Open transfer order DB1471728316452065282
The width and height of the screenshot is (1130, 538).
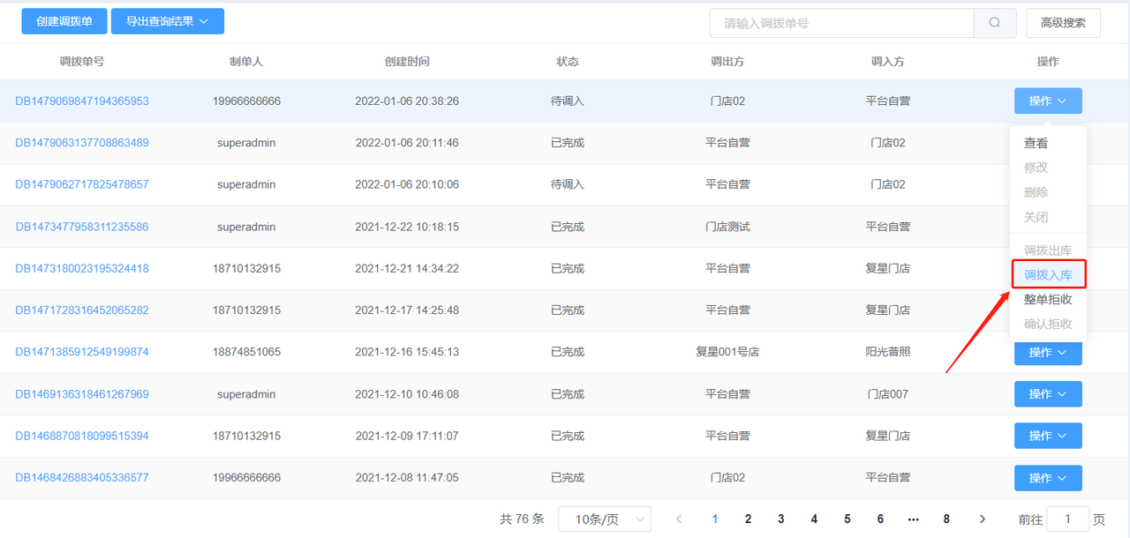click(82, 310)
